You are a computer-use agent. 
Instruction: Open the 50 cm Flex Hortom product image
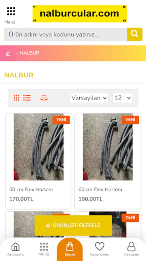[x=39, y=147]
